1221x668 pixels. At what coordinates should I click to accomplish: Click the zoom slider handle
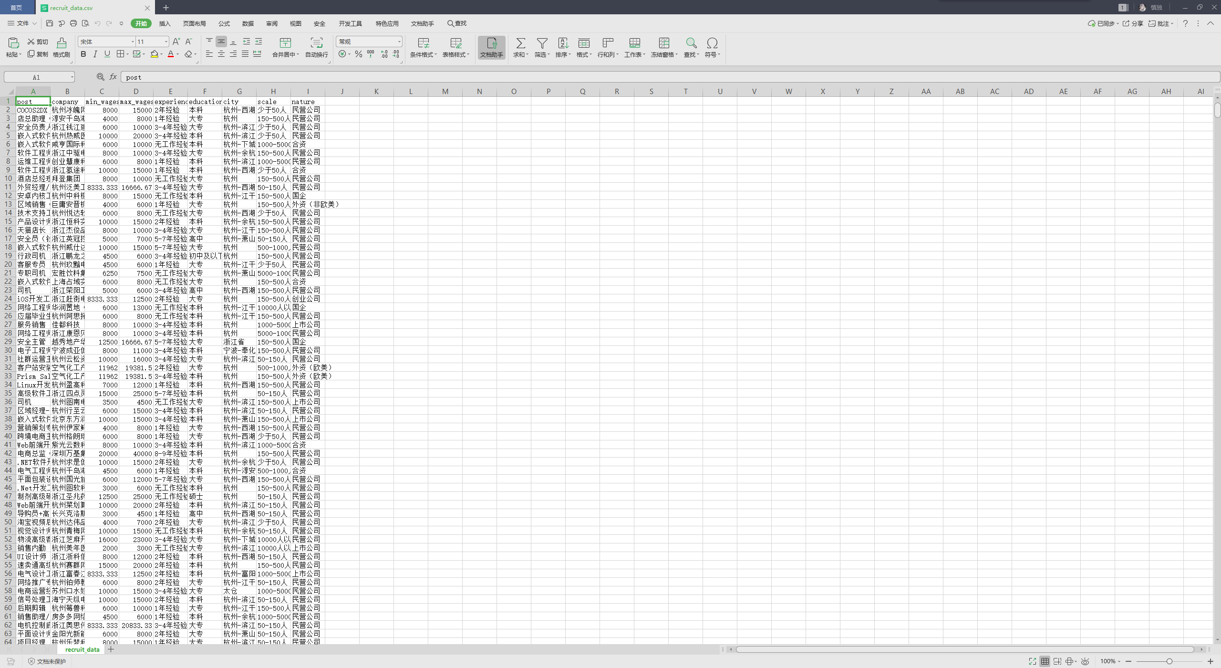point(1169,661)
